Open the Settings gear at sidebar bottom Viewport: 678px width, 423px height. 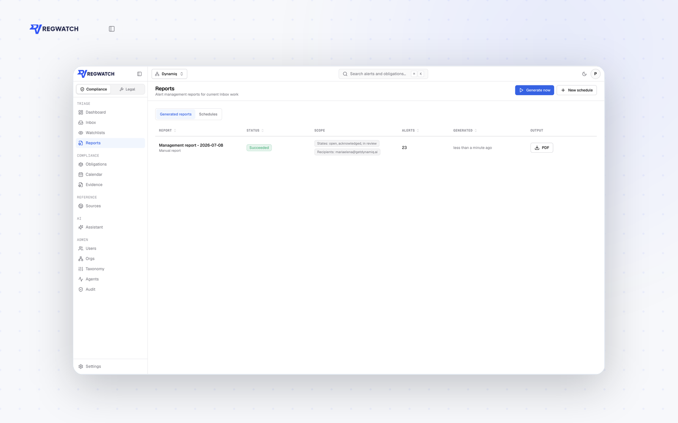[81, 366]
